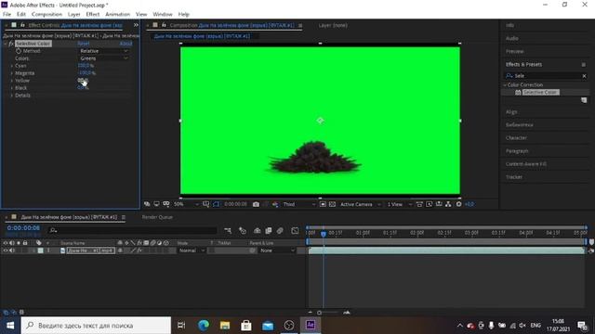The width and height of the screenshot is (595, 334).
Task: Click the Reset Exposure icon
Action: click(x=458, y=204)
